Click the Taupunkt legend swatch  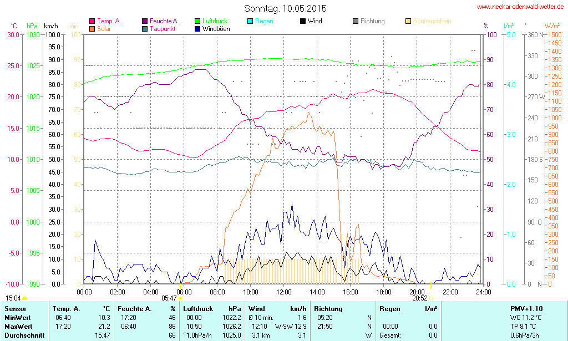(145, 28)
